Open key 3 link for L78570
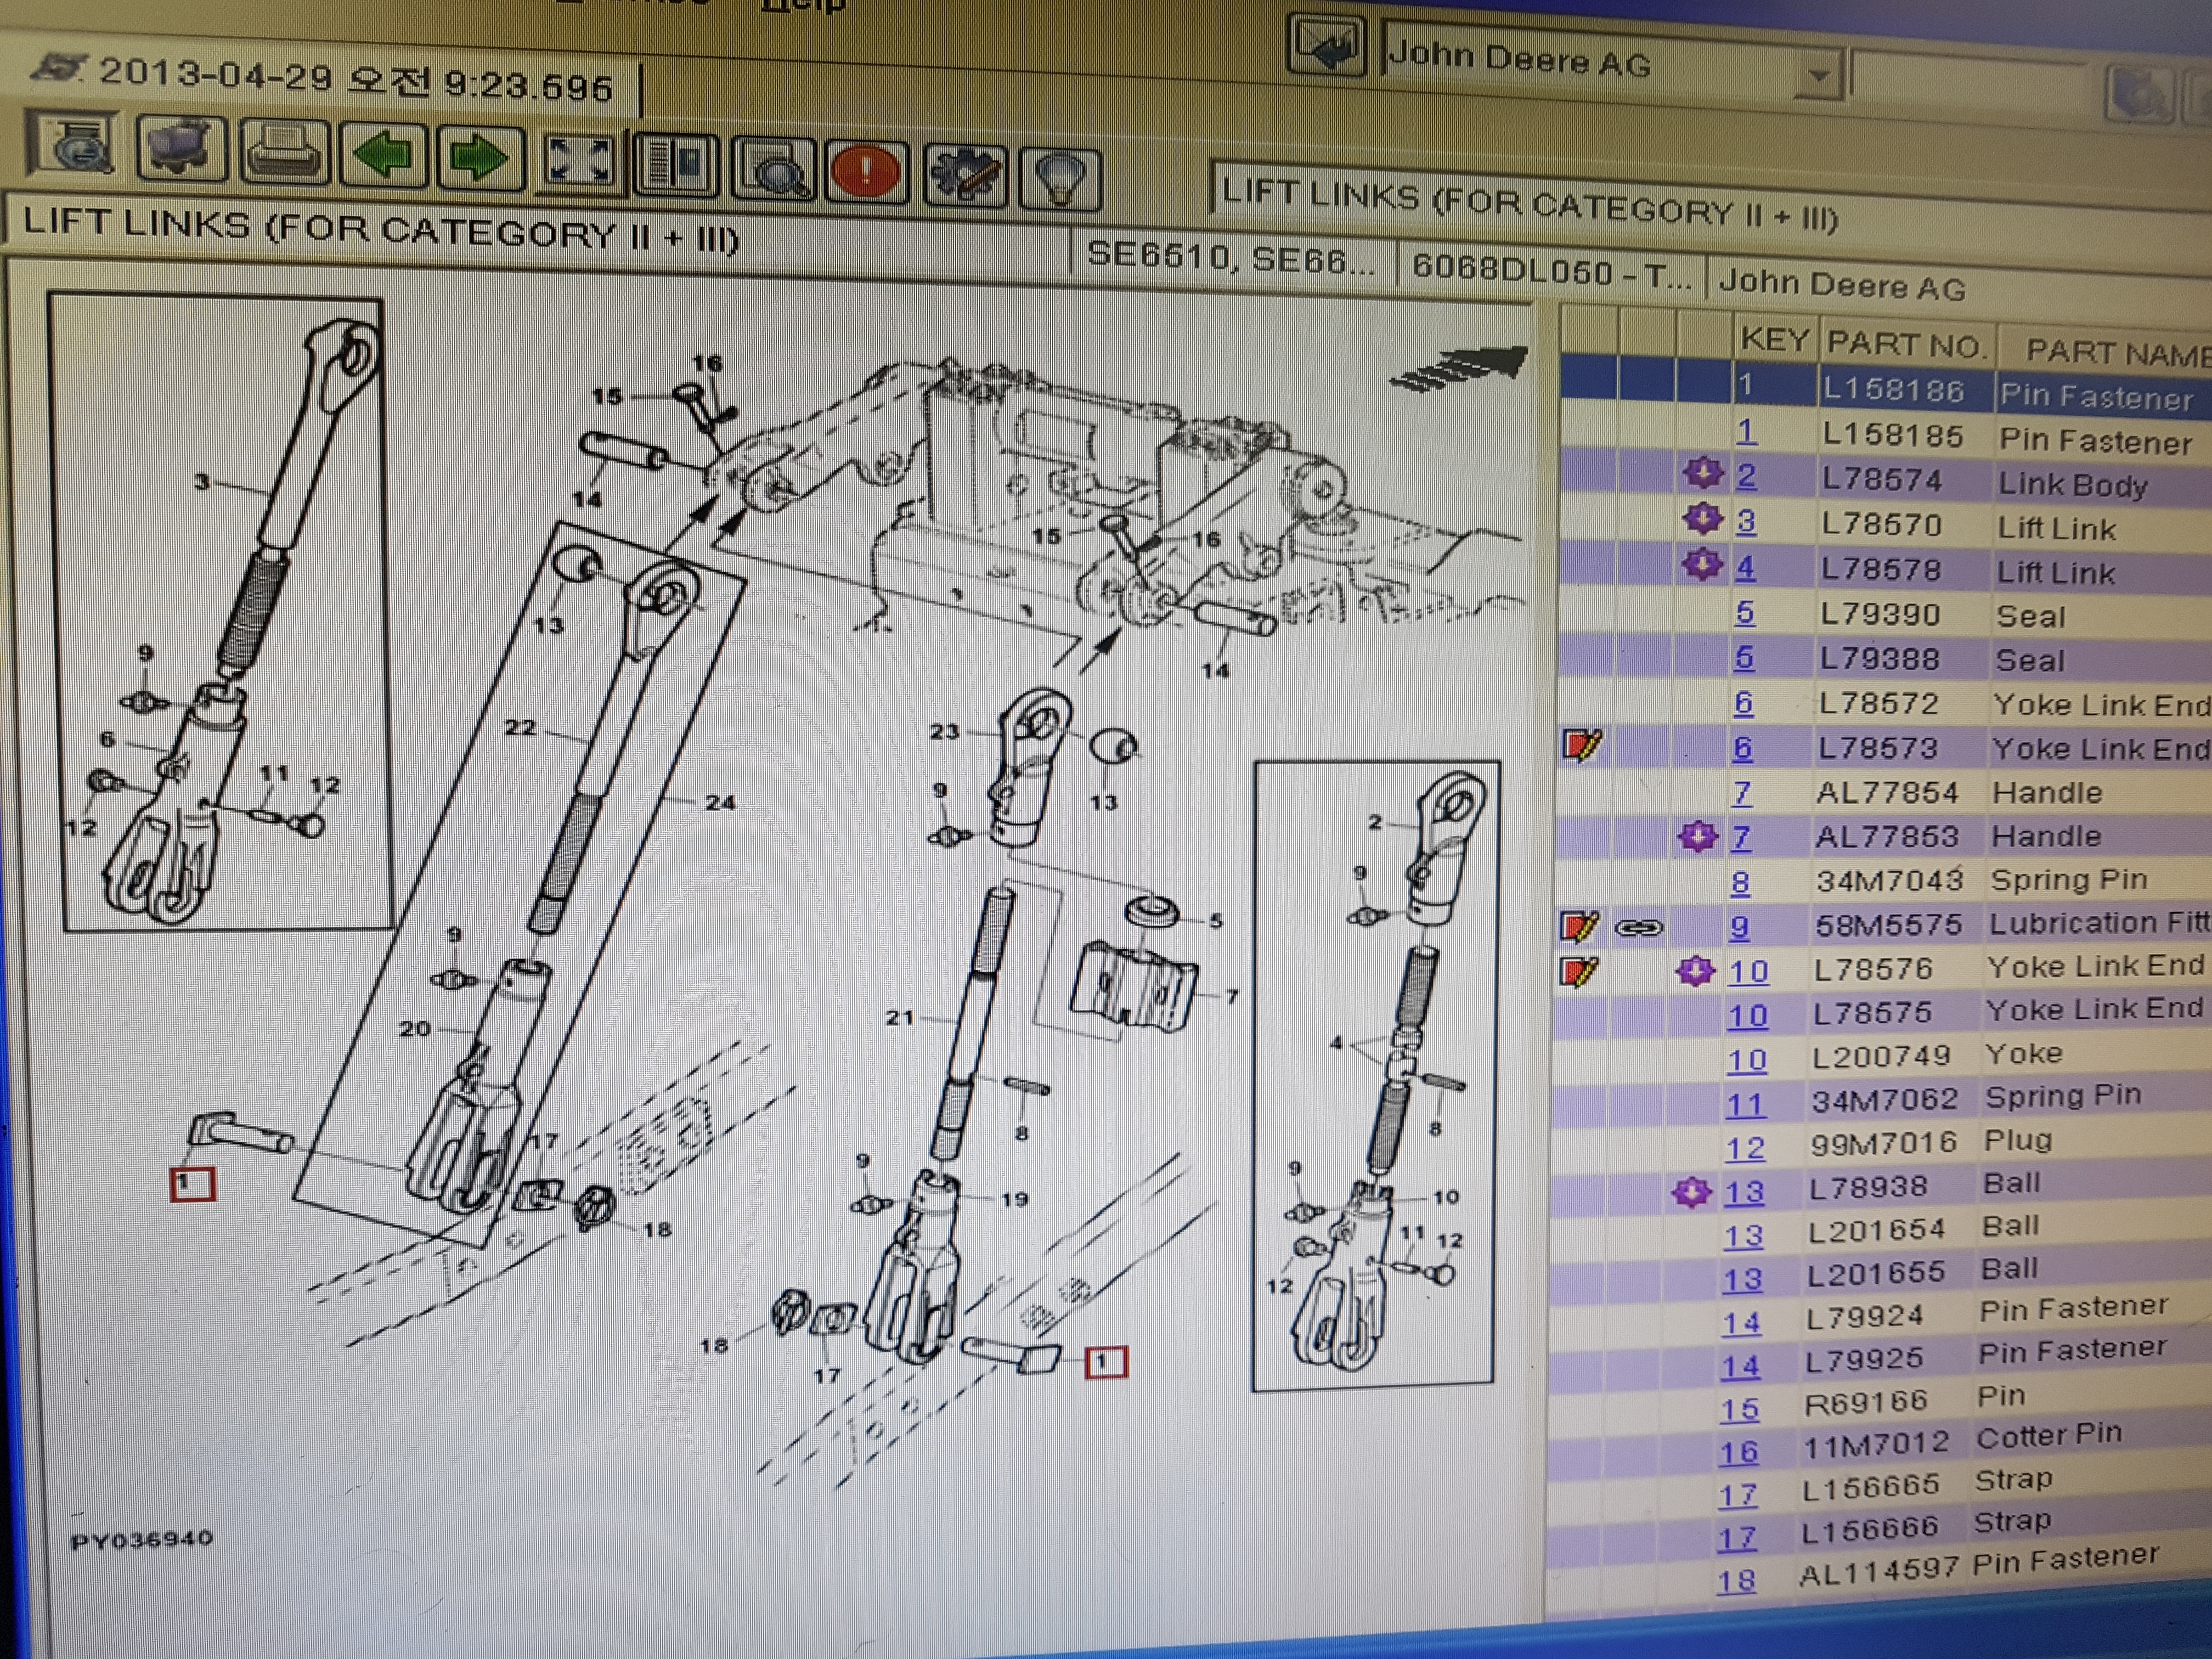Screen dimensions: 2212x1659 [x=1746, y=521]
